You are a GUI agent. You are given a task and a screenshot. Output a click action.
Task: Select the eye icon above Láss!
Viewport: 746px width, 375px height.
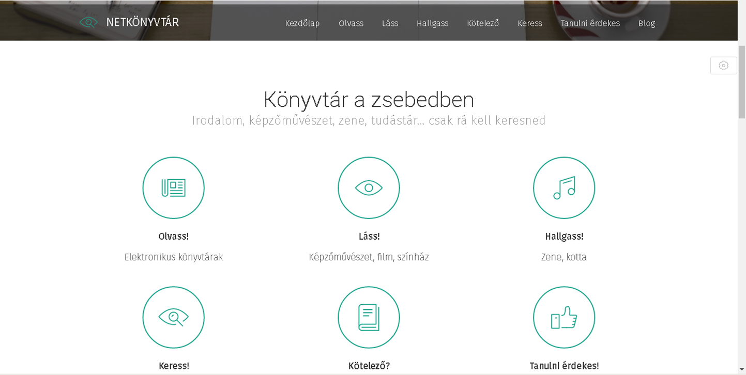click(369, 188)
